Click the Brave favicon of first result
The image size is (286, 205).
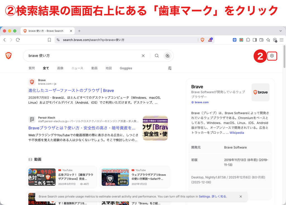pyautogui.click(x=32, y=82)
